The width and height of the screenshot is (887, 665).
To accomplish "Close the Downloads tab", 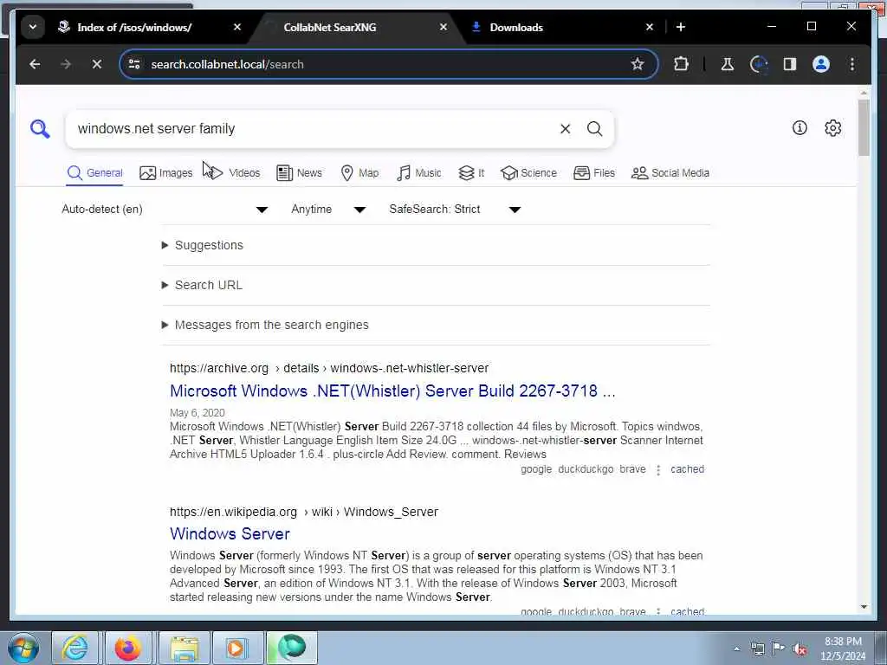I will [x=650, y=27].
